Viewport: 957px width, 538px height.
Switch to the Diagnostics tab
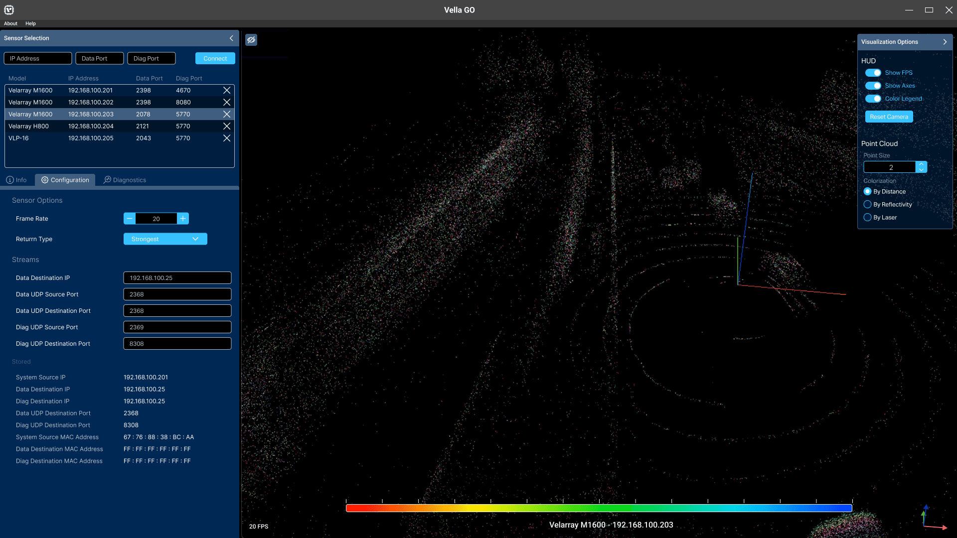(125, 180)
